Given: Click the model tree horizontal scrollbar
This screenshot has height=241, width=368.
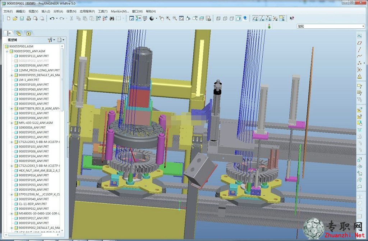Looking at the screenshot, I should 24,235.
